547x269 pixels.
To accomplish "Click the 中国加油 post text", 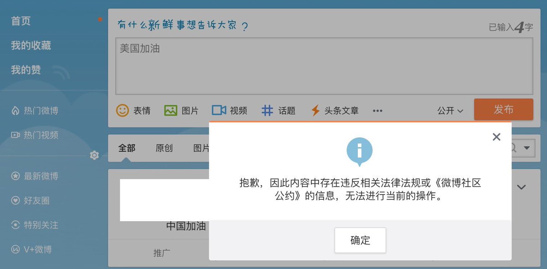I will click(x=186, y=226).
